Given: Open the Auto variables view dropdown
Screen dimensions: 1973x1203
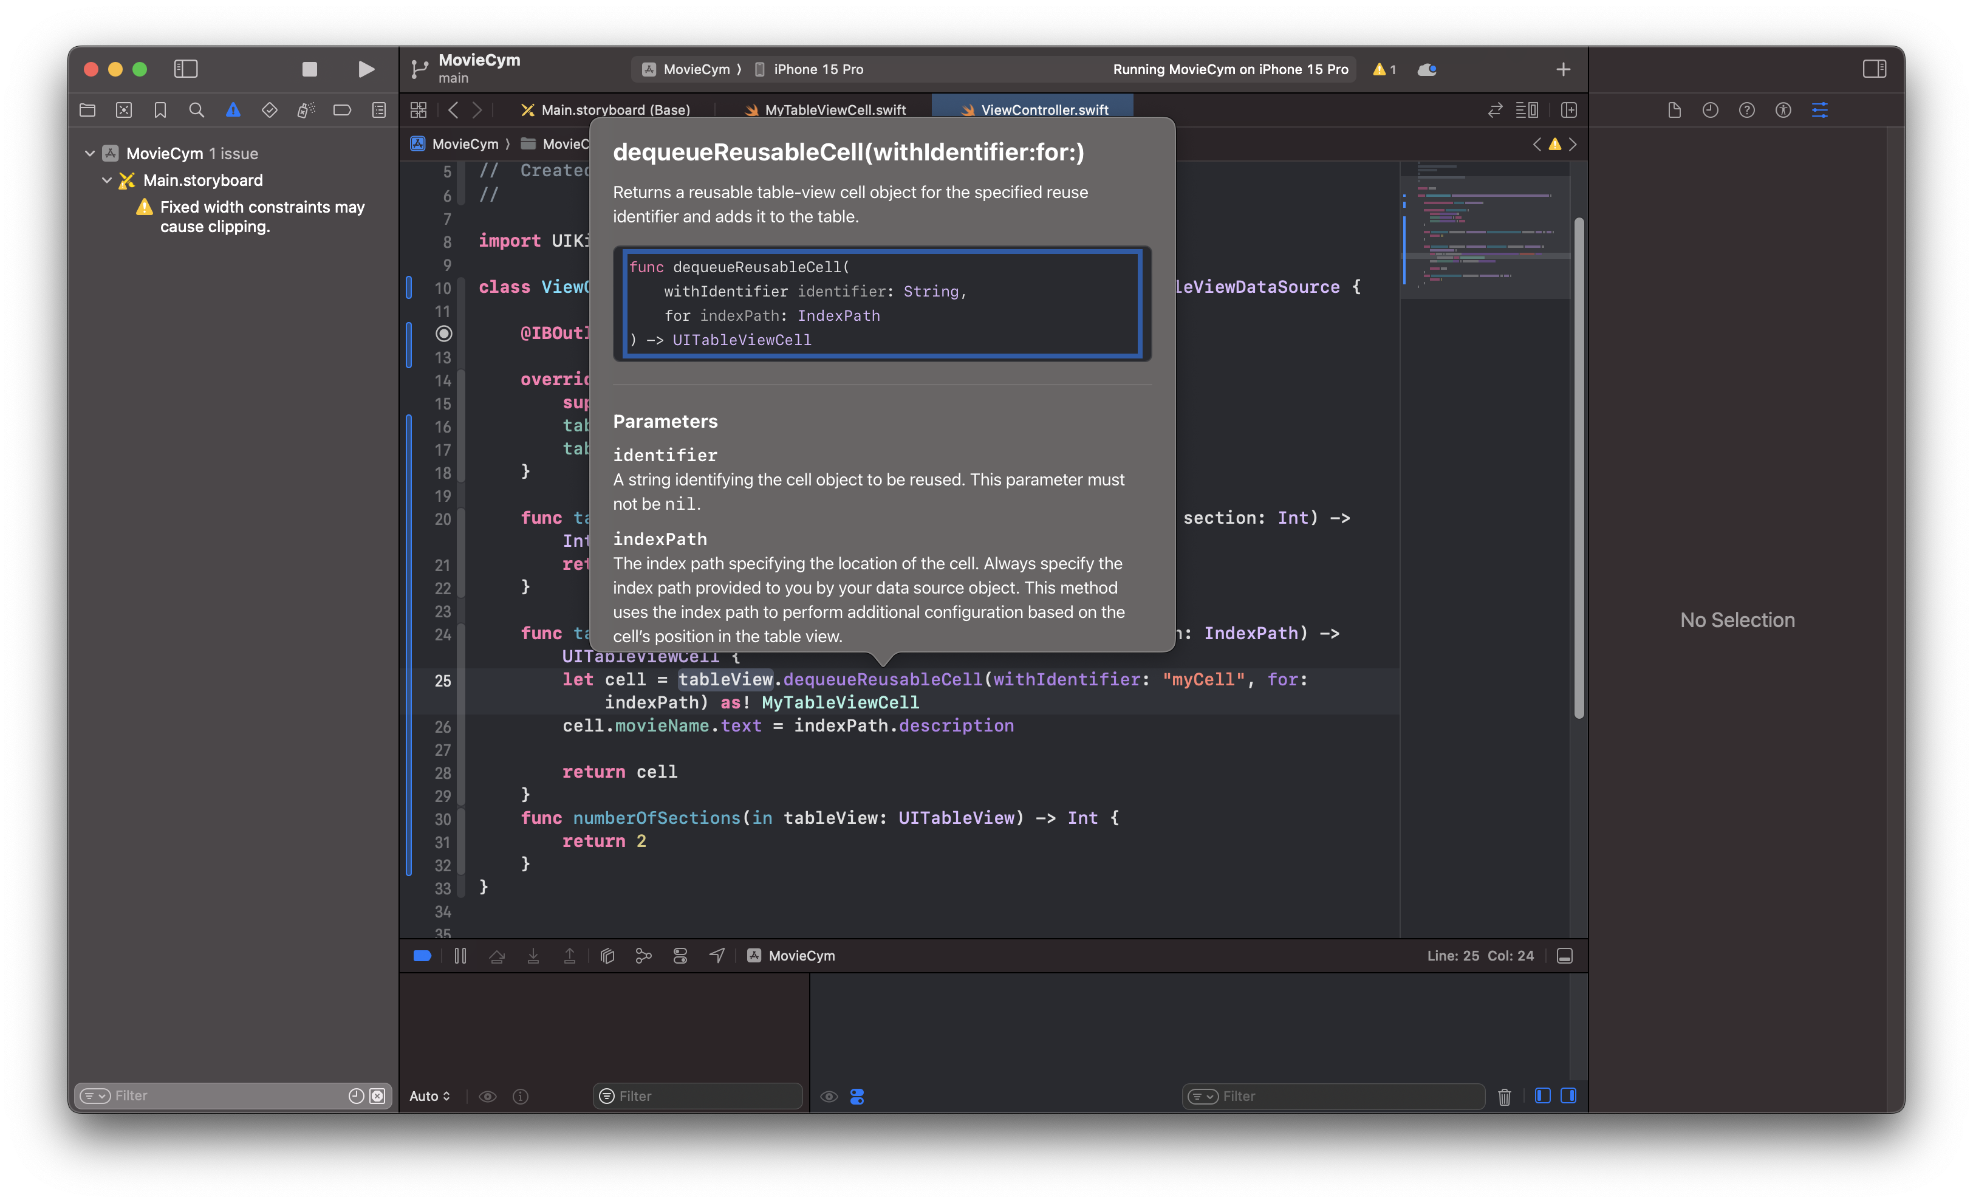Looking at the screenshot, I should coord(430,1097).
